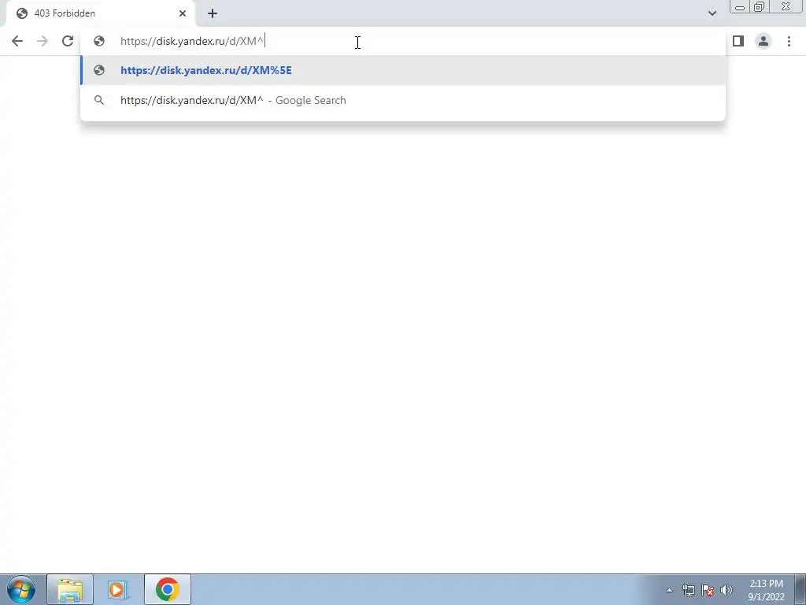The width and height of the screenshot is (806, 605).
Task: Click the Chrome taskbar icon
Action: coord(167,589)
